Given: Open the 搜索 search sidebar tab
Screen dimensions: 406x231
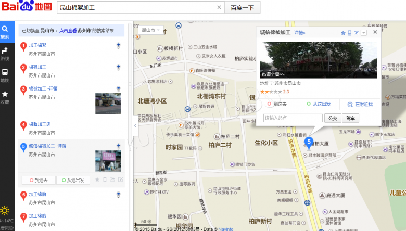Looking at the screenshot, I should 5,32.
